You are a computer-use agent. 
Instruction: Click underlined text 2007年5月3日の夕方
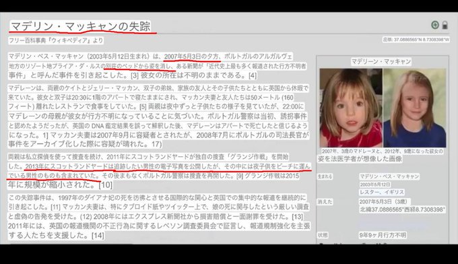pyautogui.click(x=191, y=57)
